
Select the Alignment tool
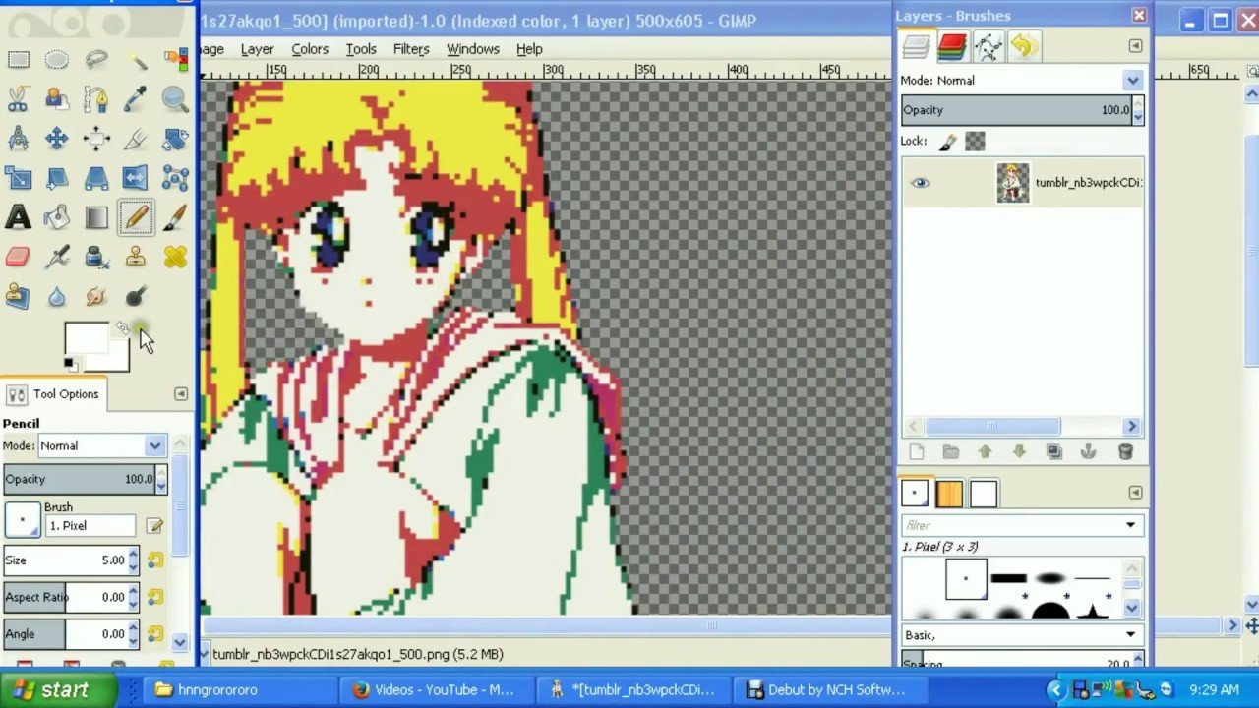[x=96, y=139]
